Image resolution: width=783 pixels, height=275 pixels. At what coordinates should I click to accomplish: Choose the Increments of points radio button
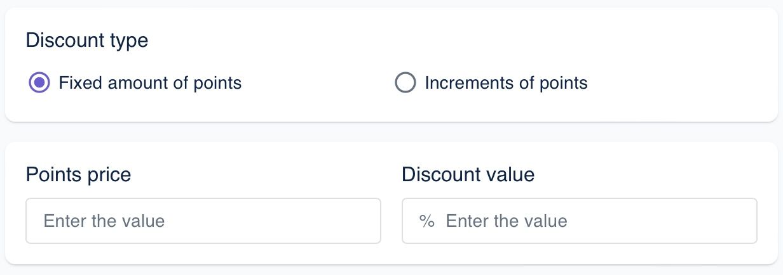pos(405,83)
